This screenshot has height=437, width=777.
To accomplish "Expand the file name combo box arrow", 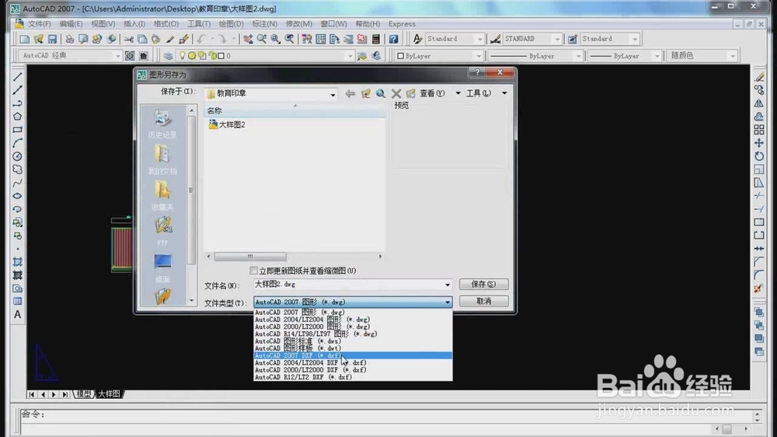I will coord(448,285).
